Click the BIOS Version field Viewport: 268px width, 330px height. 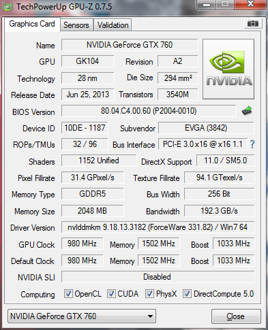tap(149, 111)
